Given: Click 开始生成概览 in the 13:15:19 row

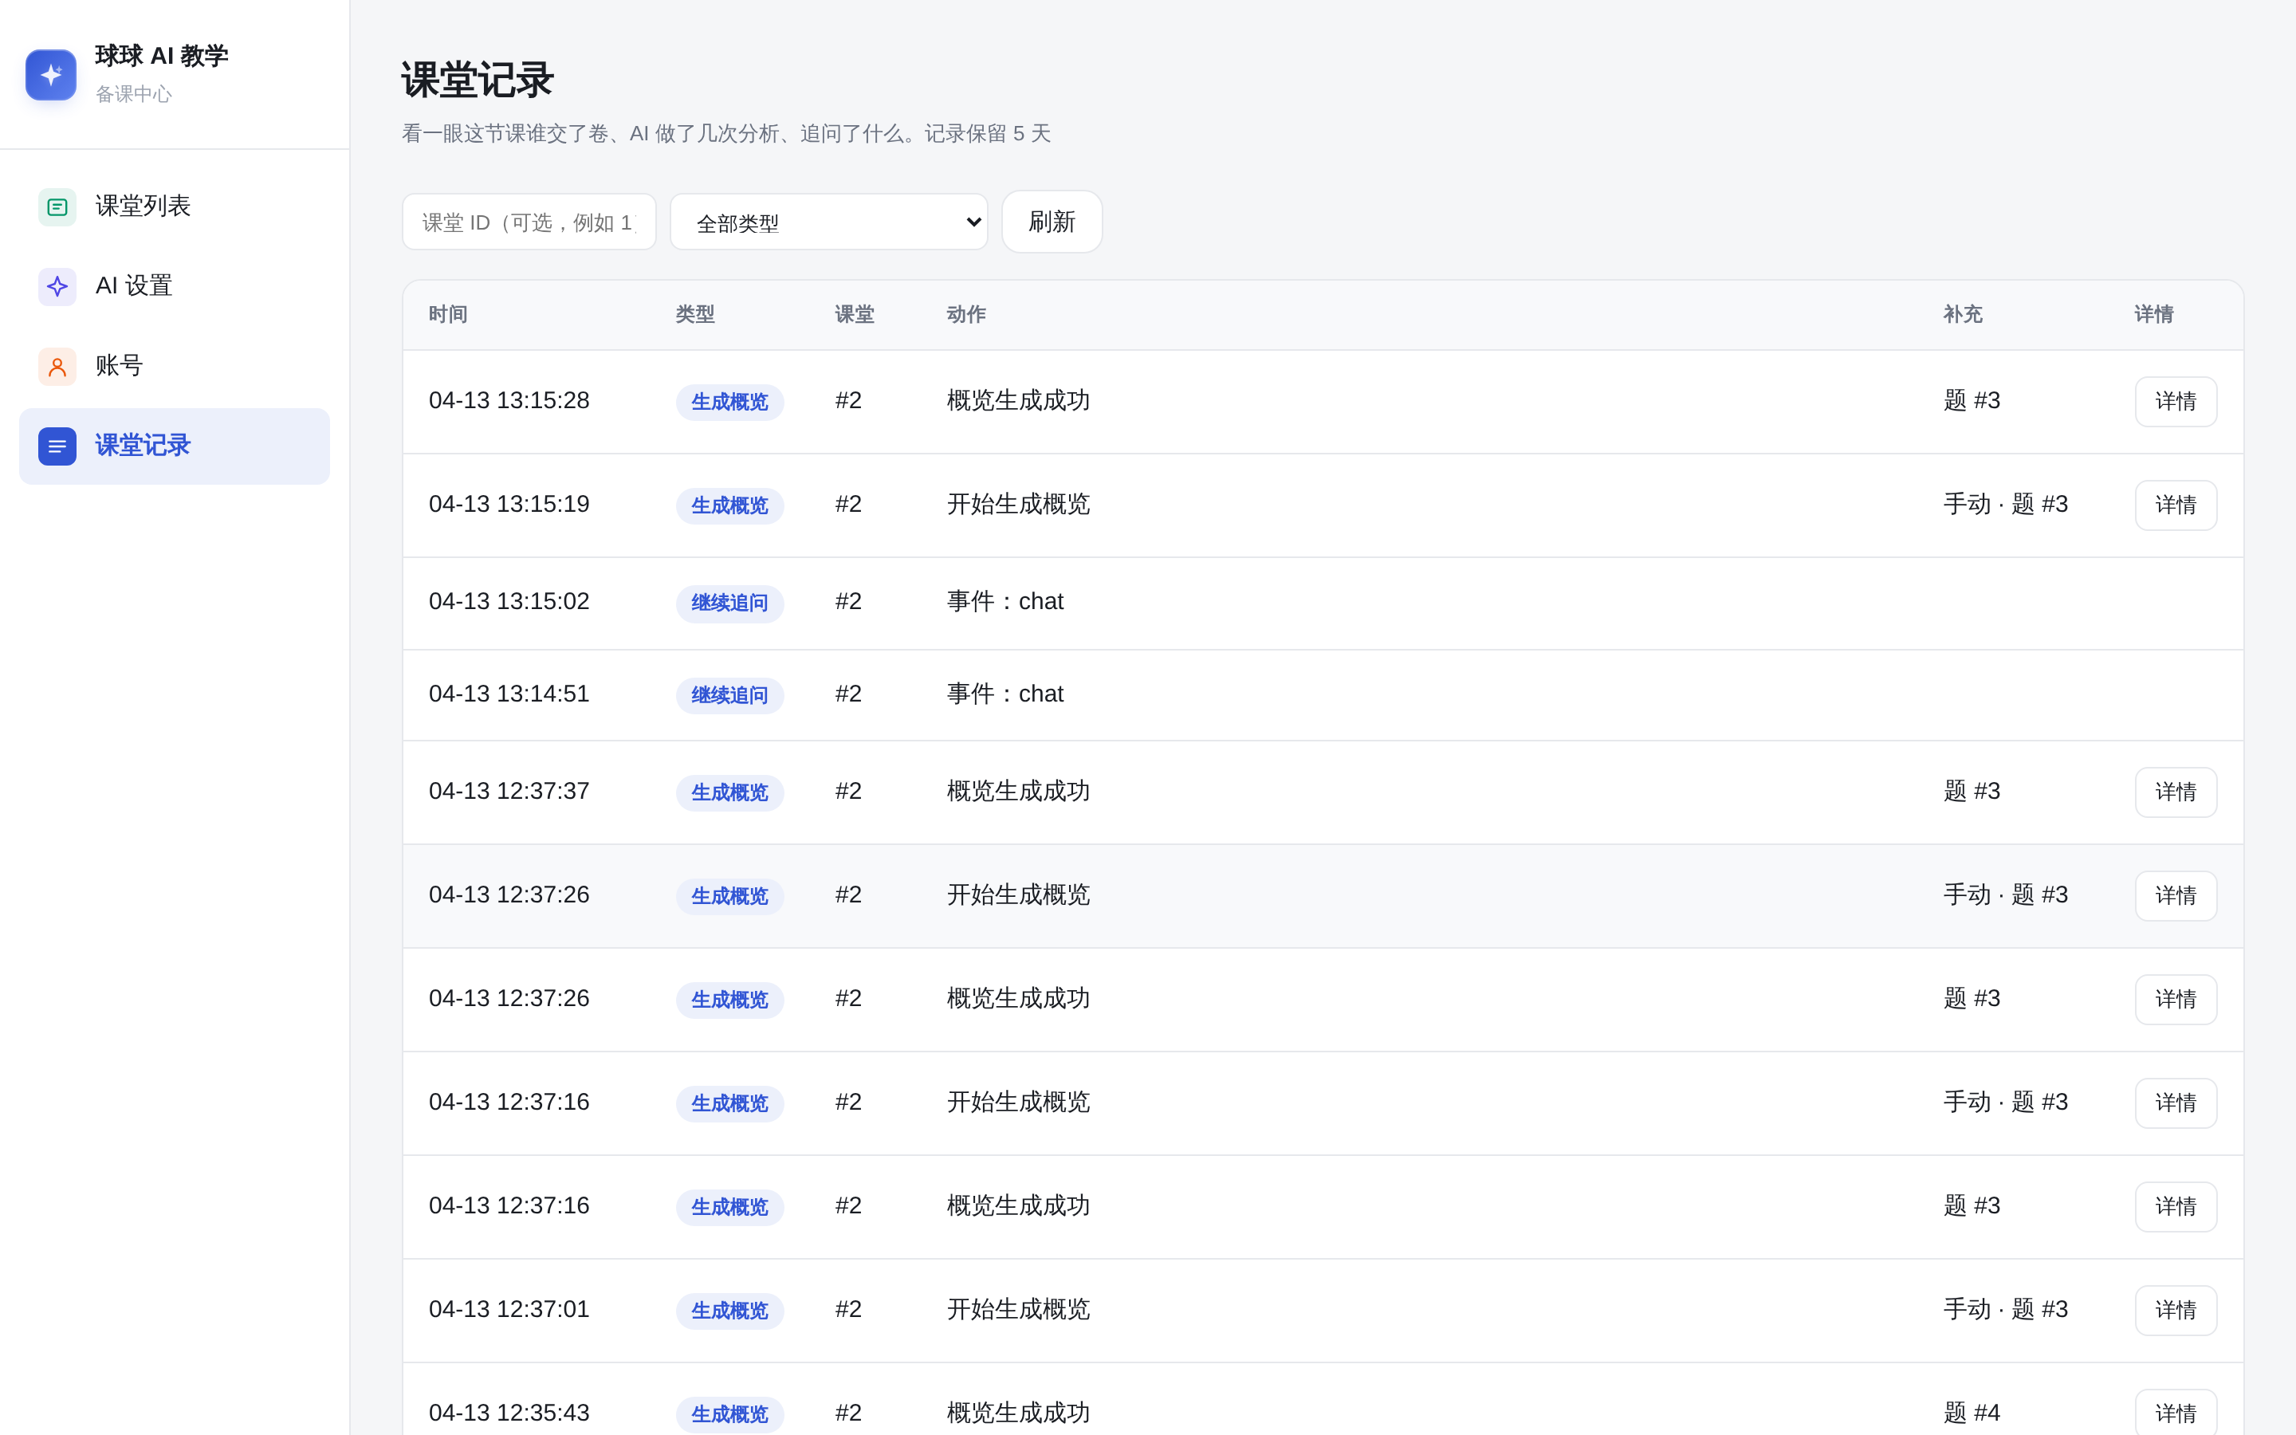Looking at the screenshot, I should pos(1018,504).
